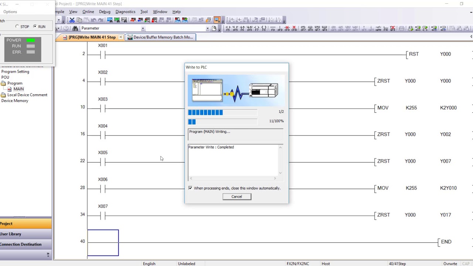Open the User Library pane button
Screen dimensions: 473x266
pos(26,234)
